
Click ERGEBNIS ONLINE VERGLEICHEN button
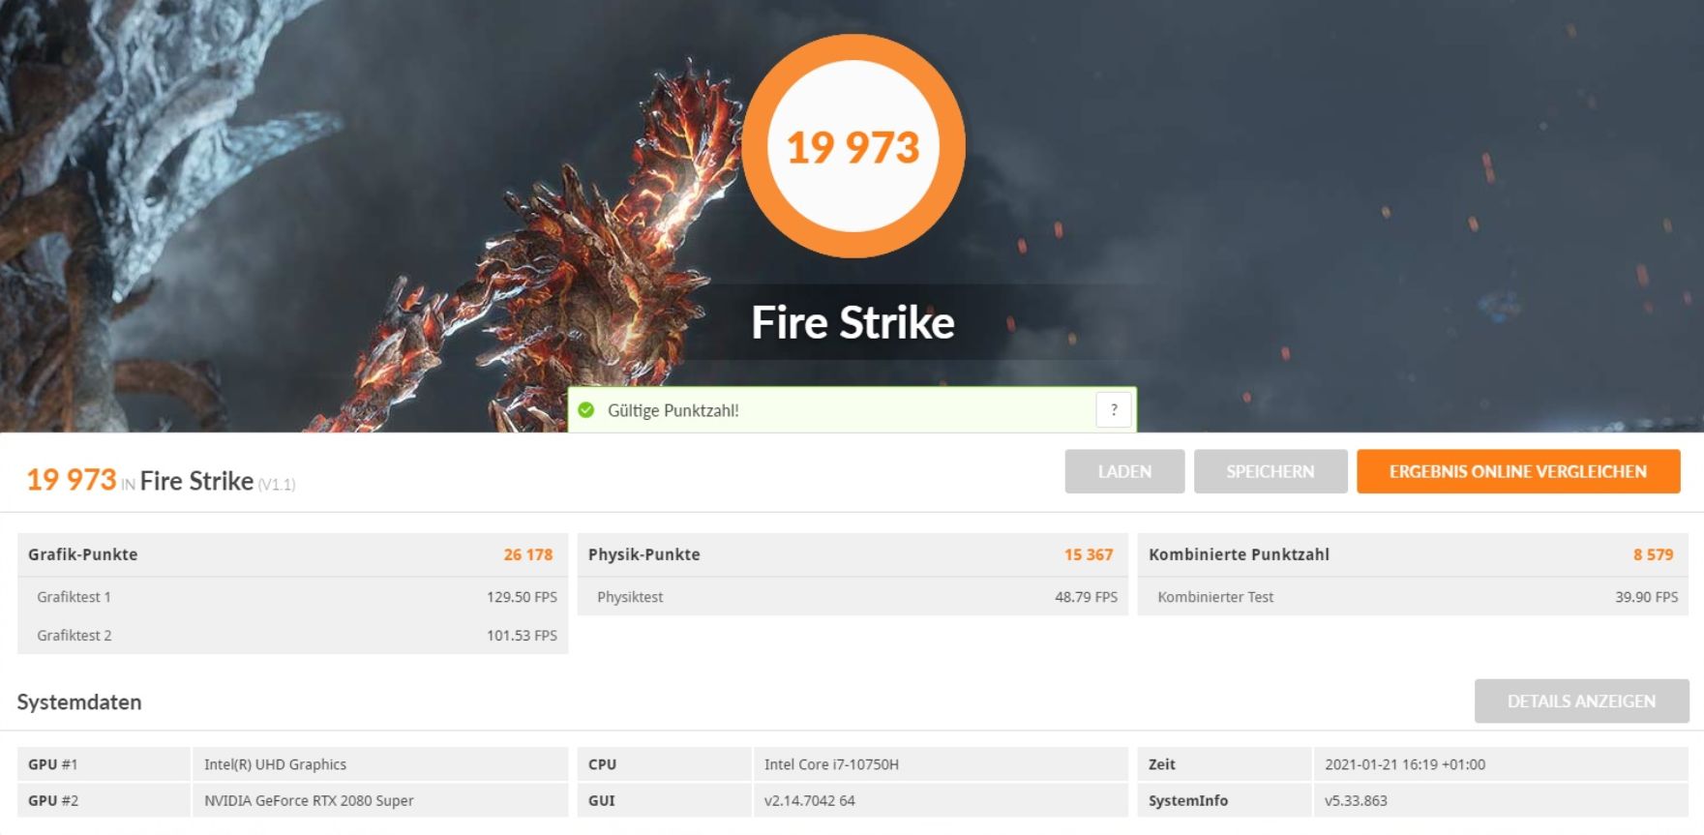(1518, 471)
